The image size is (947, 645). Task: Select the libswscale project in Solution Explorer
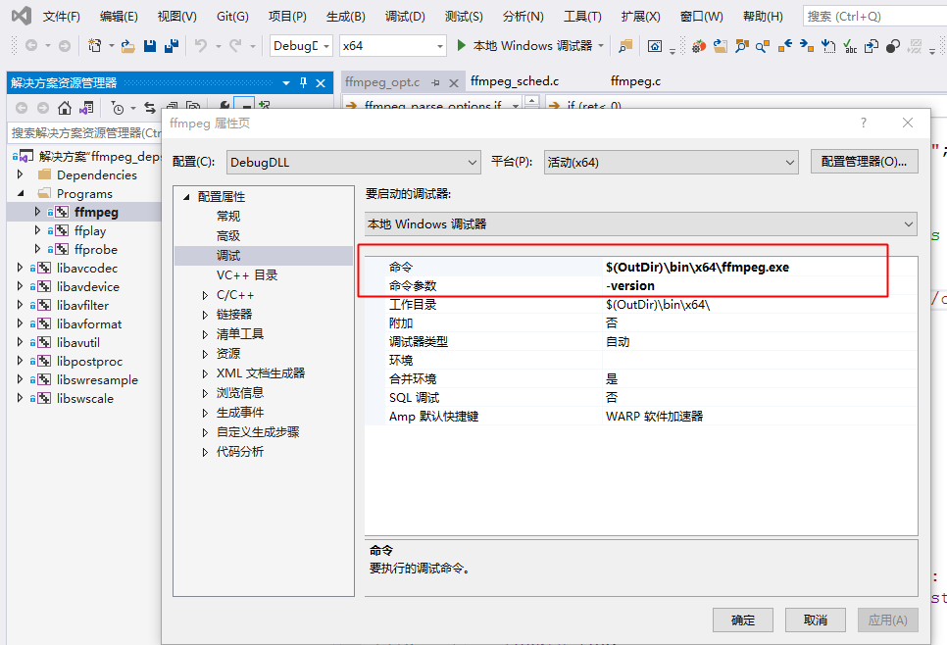(85, 399)
